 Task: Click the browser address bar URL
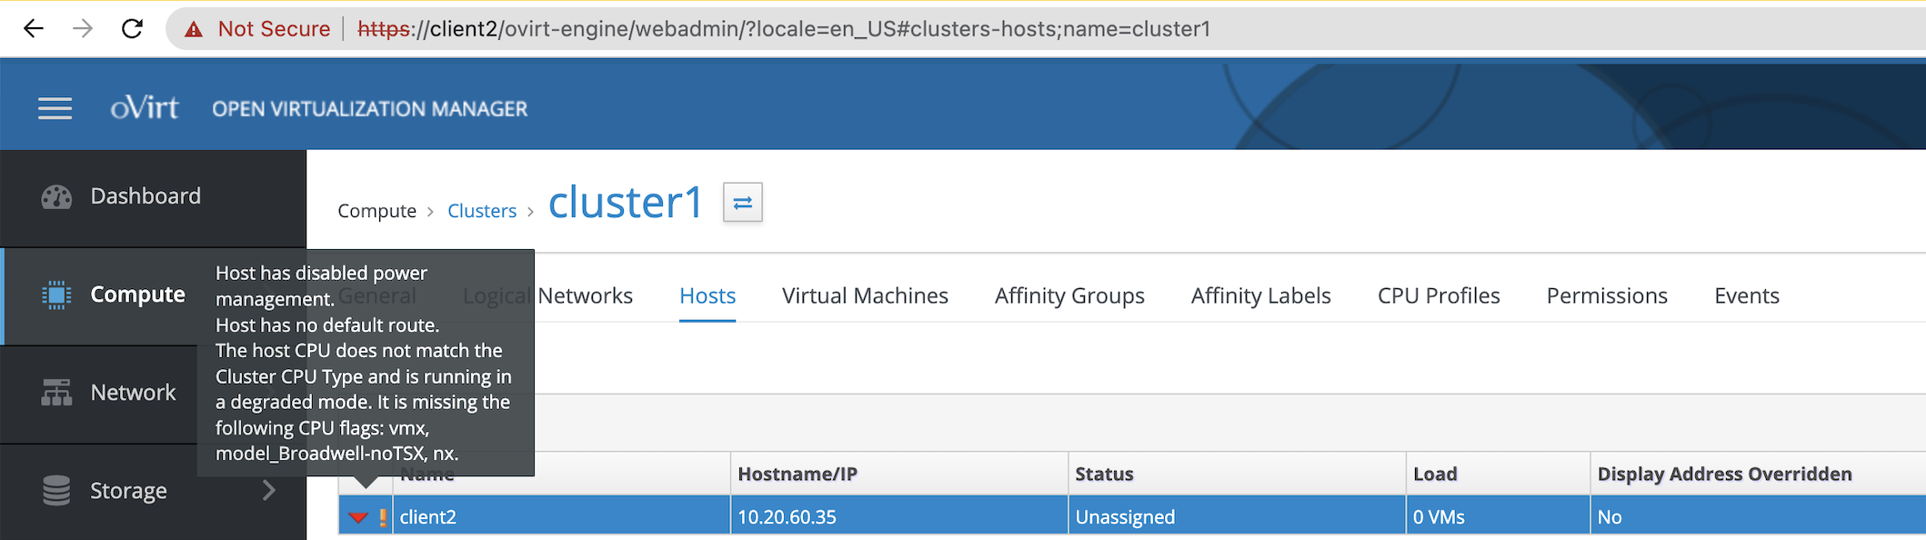tap(782, 29)
